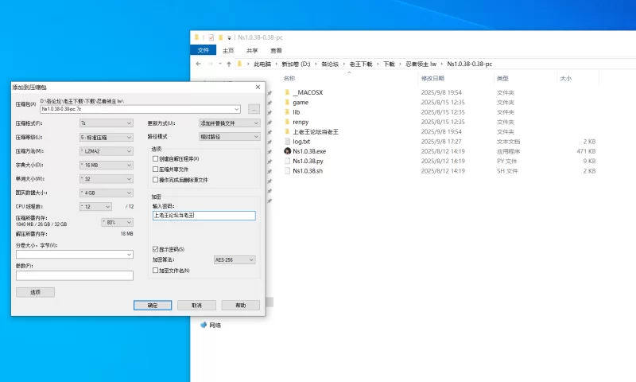Click the 2025/9/8 17:27 date of log.txt

441,142
